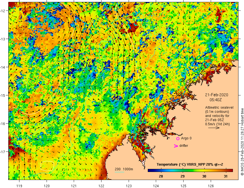Click the '200 1000m' depth contour label

[x=124, y=169]
